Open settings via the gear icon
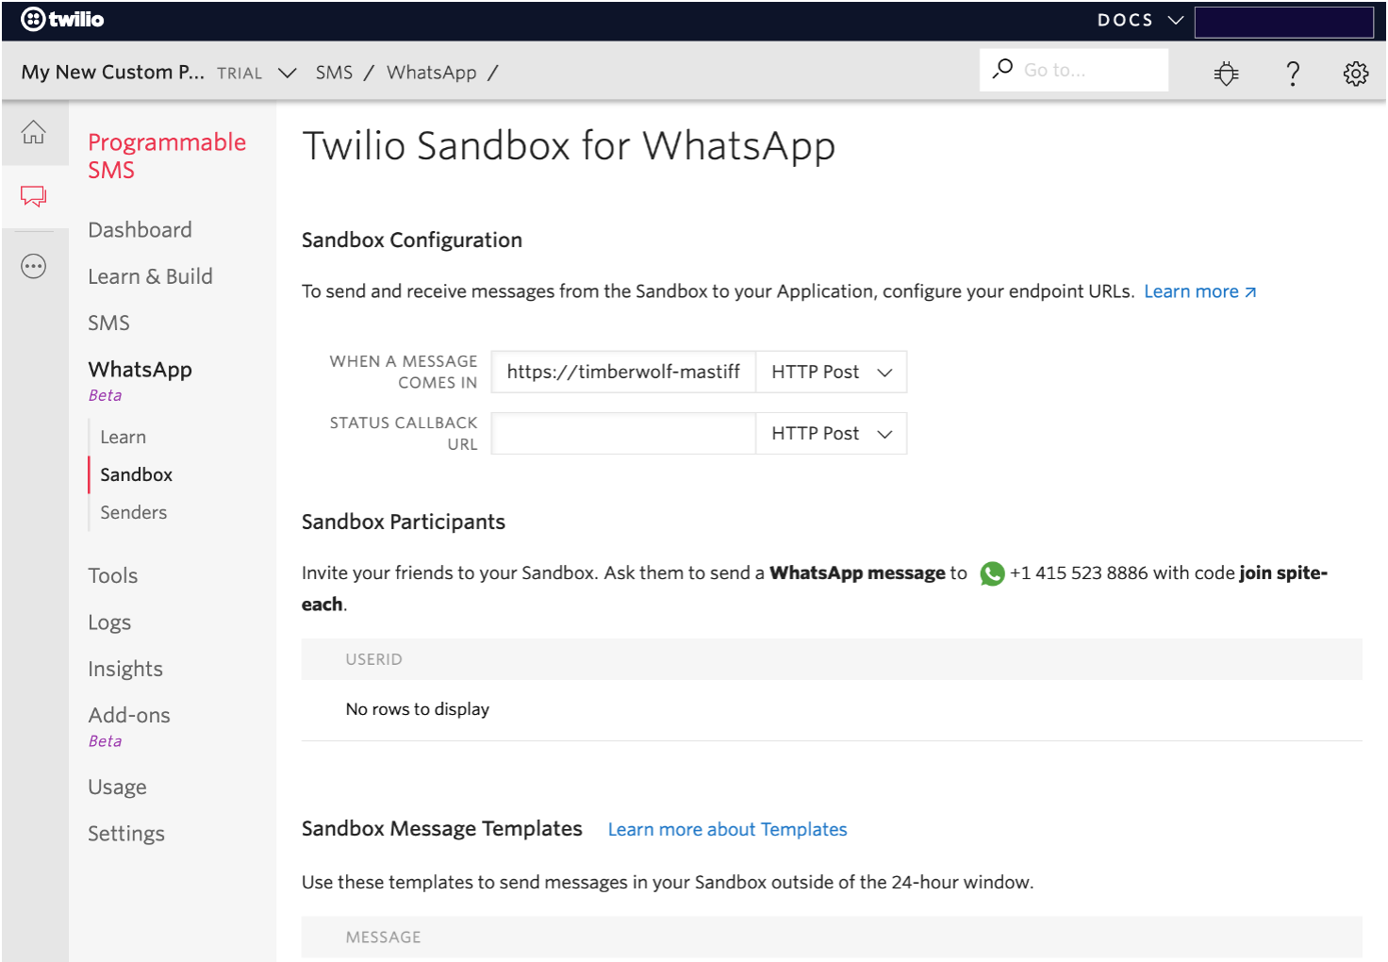 [1356, 73]
